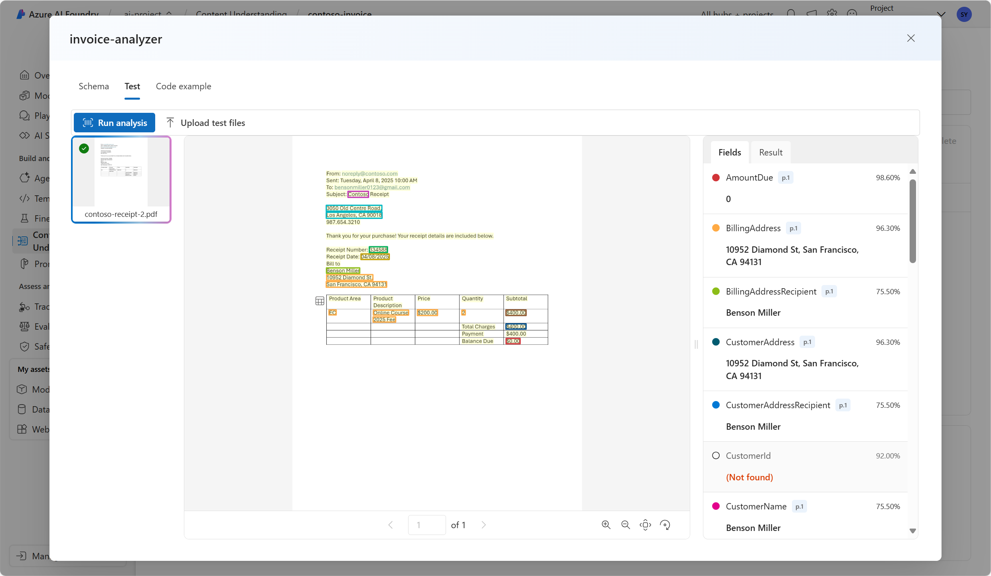Click the fields panel scrollbar thumb

coord(913,221)
